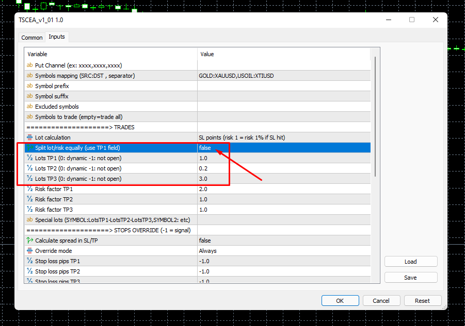The width and height of the screenshot is (465, 326).
Task: Click the Save button
Action: [x=411, y=278]
